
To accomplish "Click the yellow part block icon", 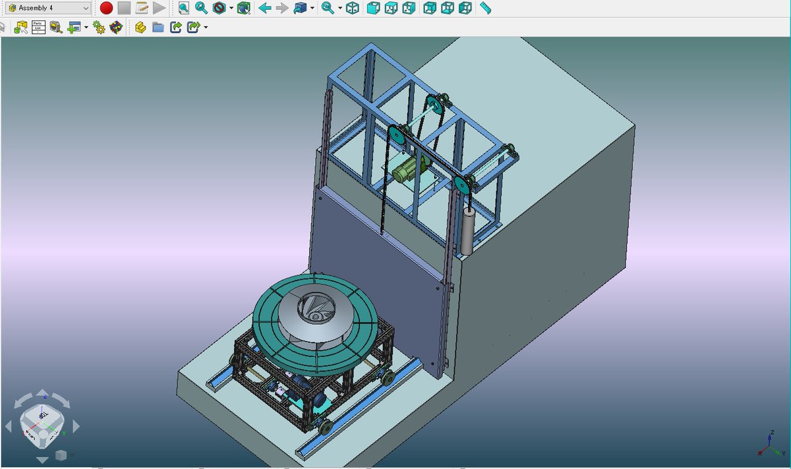I will (140, 27).
